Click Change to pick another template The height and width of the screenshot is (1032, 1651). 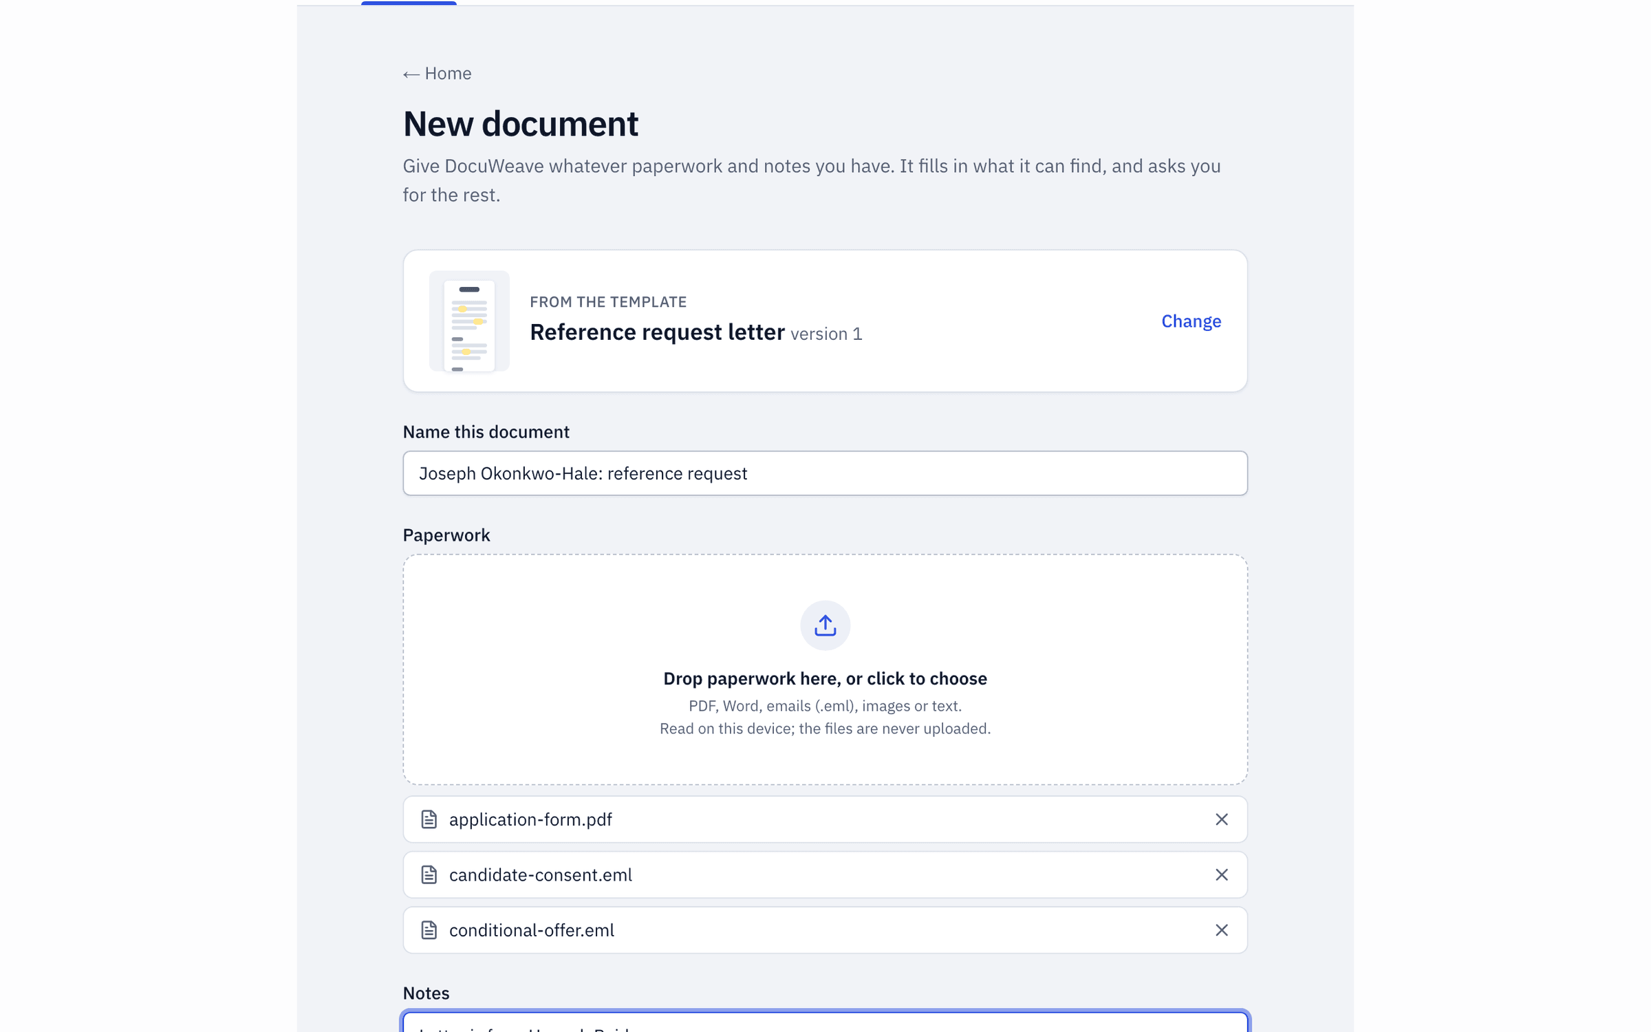pos(1191,321)
